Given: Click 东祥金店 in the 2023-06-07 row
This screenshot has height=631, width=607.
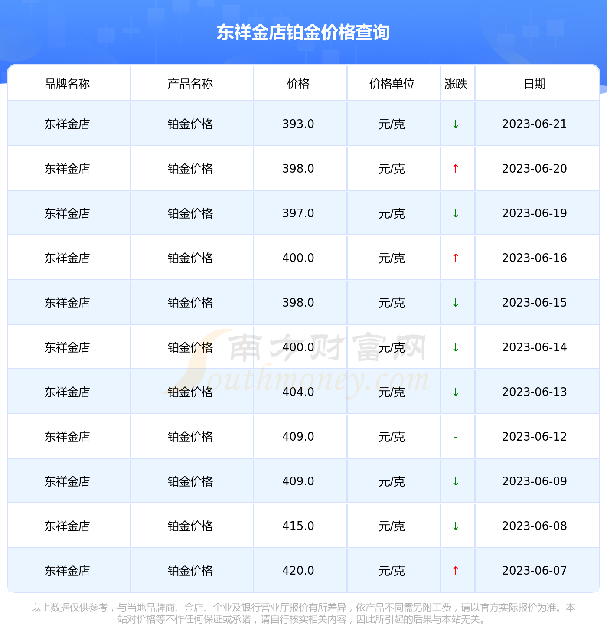Looking at the screenshot, I should 67,571.
